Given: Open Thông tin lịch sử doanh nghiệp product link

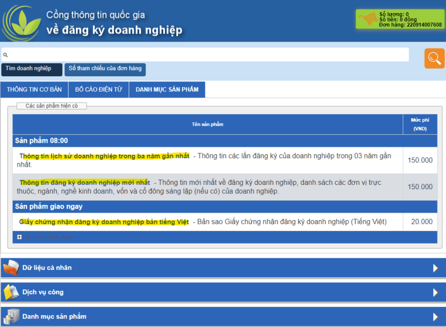Looking at the screenshot, I should click(x=105, y=156).
